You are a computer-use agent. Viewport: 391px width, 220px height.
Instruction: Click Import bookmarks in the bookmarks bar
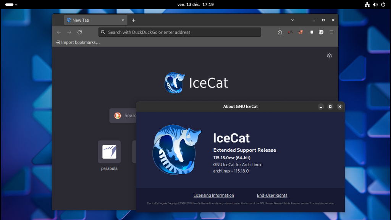[x=78, y=42]
